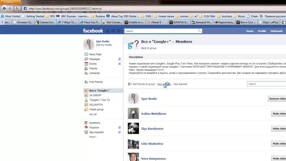The height and width of the screenshot is (161, 286).
Task: Switch to 7 Ways To tab
Action: [67, 22]
